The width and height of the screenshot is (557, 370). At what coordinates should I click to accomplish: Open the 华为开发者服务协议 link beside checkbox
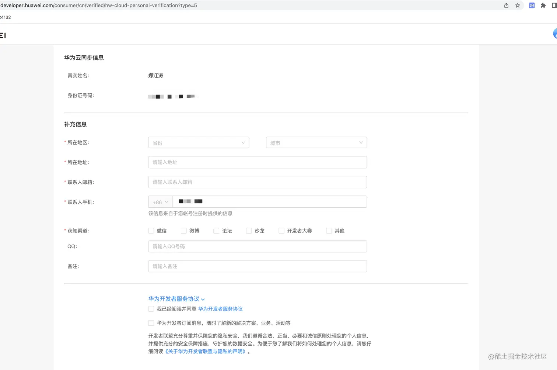[x=220, y=309]
